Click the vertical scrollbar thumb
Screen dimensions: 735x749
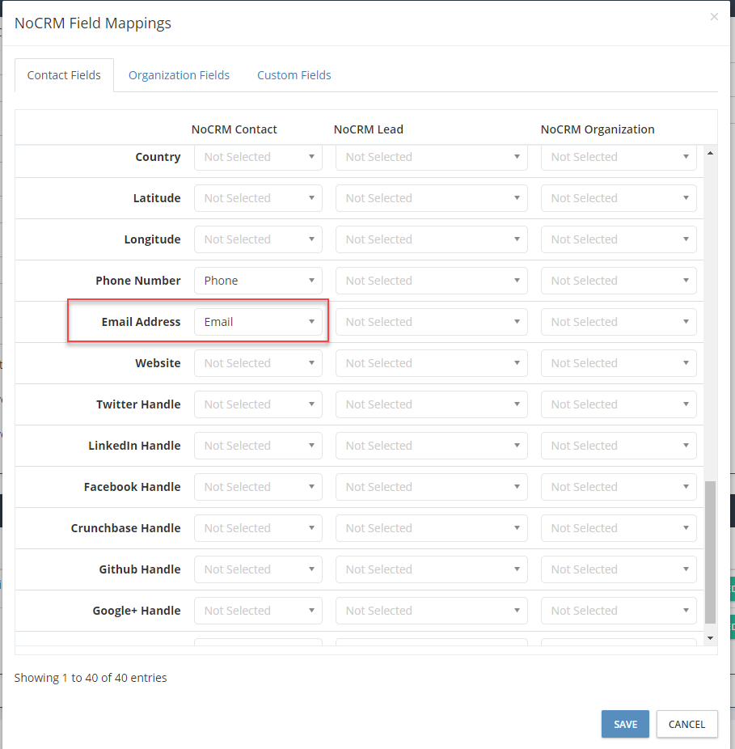(711, 552)
